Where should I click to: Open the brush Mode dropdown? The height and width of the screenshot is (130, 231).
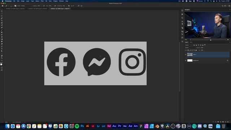(27, 6)
